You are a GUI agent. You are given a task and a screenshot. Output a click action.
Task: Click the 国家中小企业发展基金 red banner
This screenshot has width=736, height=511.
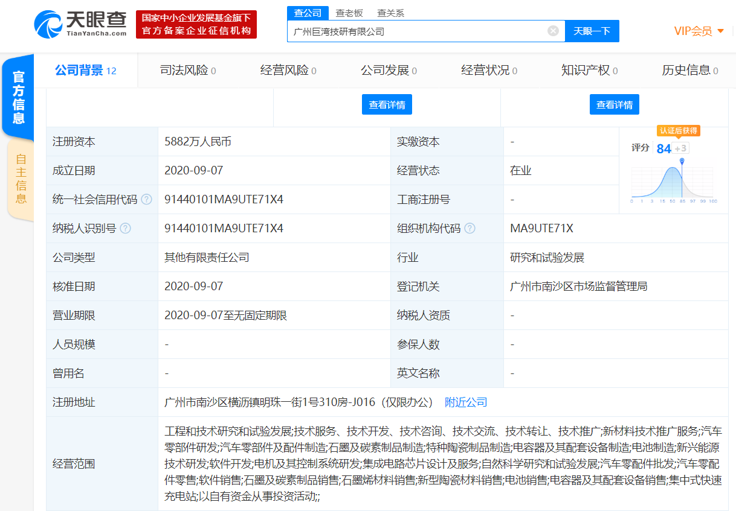click(196, 24)
